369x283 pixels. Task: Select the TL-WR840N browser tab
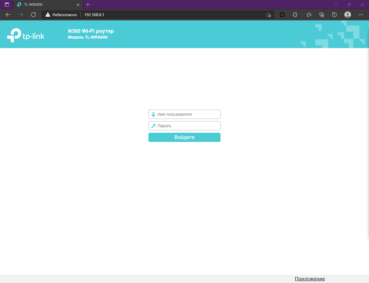click(x=46, y=5)
